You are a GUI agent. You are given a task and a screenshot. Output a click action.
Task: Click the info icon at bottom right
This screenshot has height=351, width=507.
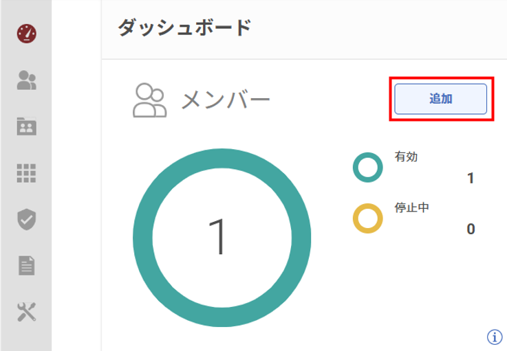coord(494,337)
